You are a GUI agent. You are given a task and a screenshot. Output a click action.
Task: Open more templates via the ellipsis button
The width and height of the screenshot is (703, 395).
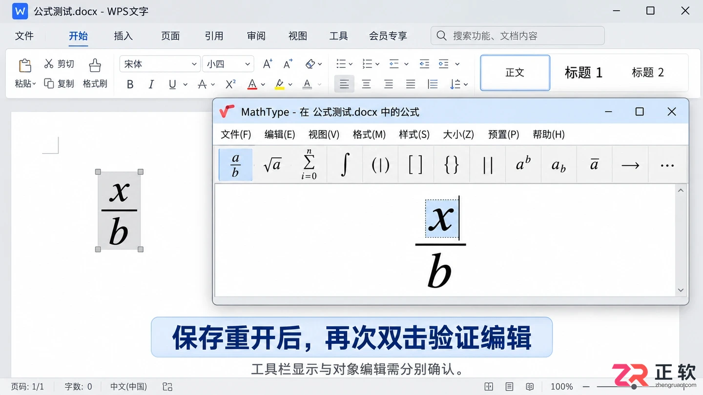[x=667, y=165]
